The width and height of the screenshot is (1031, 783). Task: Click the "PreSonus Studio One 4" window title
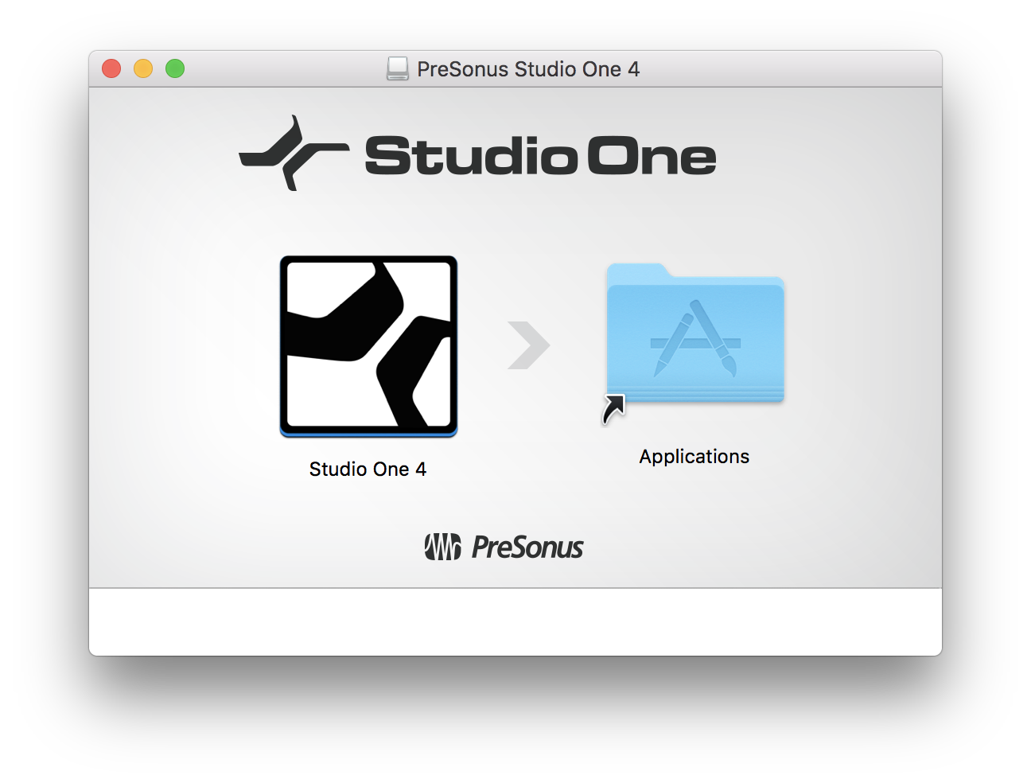[x=528, y=69]
